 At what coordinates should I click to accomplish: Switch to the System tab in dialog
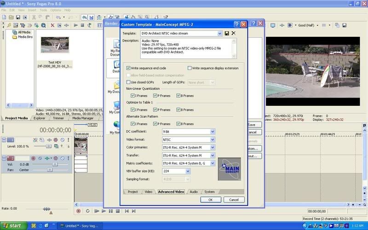click(x=209, y=192)
